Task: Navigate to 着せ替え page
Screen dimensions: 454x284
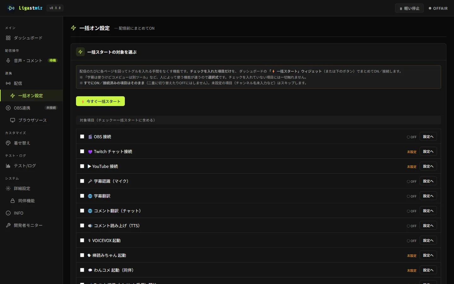Action: [32, 143]
